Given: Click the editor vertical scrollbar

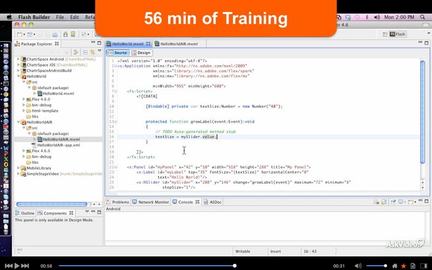Looking at the screenshot, I should (x=423, y=112).
